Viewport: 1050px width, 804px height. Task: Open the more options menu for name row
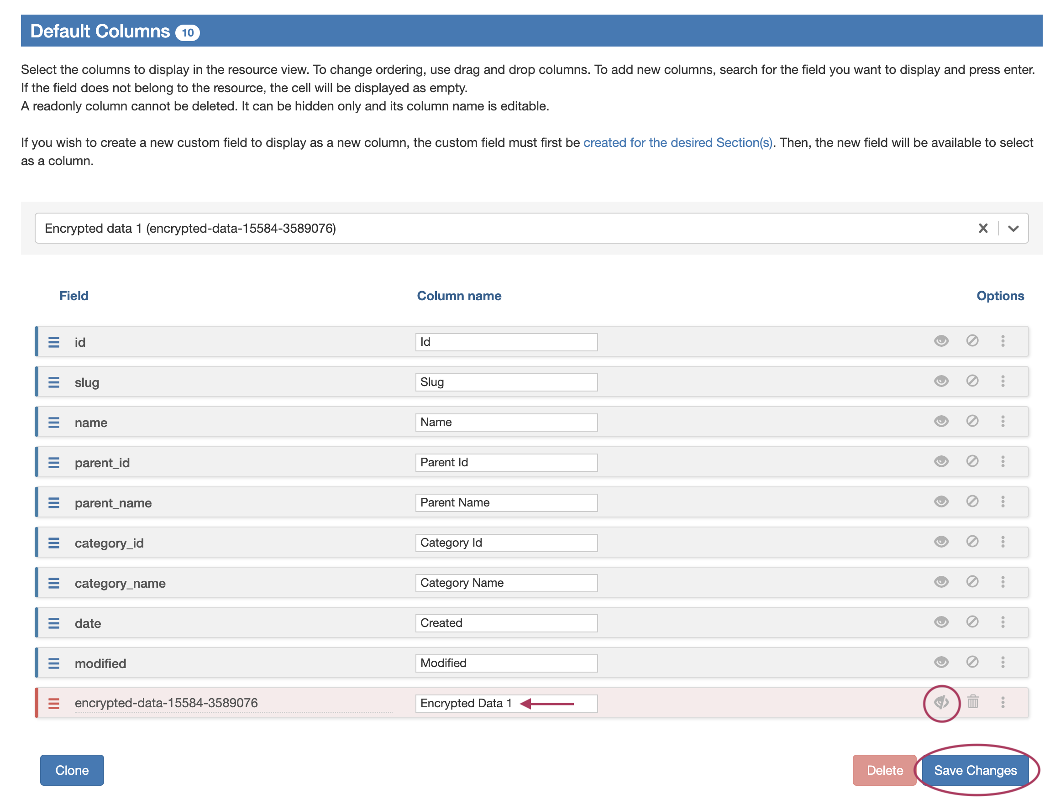click(x=1003, y=421)
